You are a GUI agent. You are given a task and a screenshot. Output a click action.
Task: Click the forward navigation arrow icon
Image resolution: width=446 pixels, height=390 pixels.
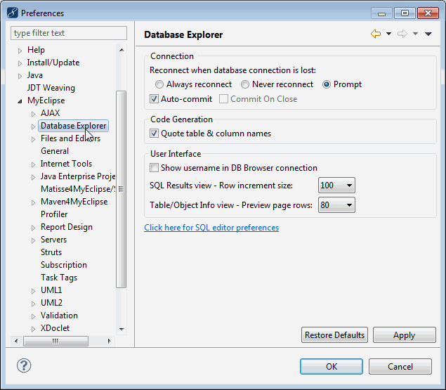[x=402, y=34]
